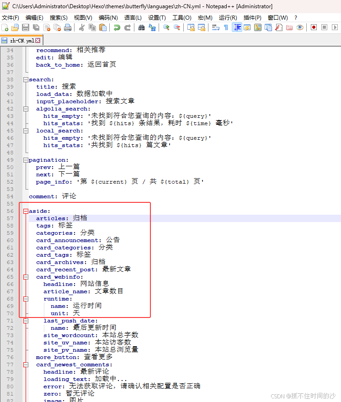Viewport: 341px width, 402px height.
Task: Open the 工具(O) menu
Action: (x=181, y=18)
